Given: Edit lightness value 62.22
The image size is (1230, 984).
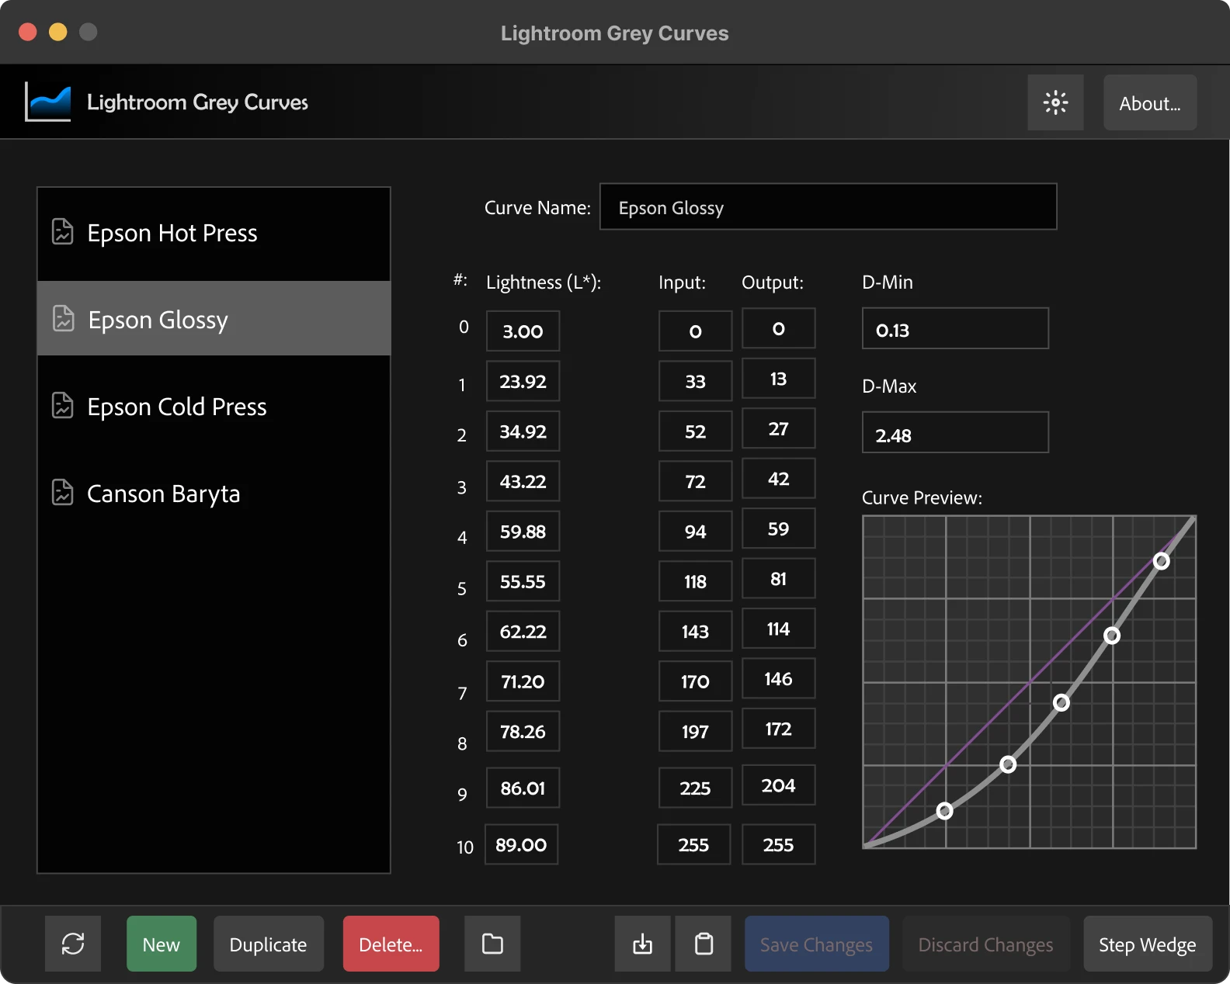Looking at the screenshot, I should (x=523, y=632).
